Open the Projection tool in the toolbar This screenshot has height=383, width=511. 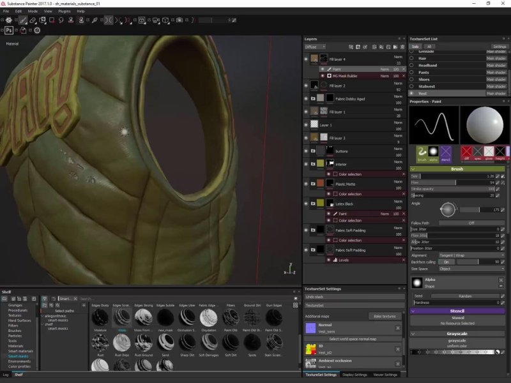click(x=42, y=21)
